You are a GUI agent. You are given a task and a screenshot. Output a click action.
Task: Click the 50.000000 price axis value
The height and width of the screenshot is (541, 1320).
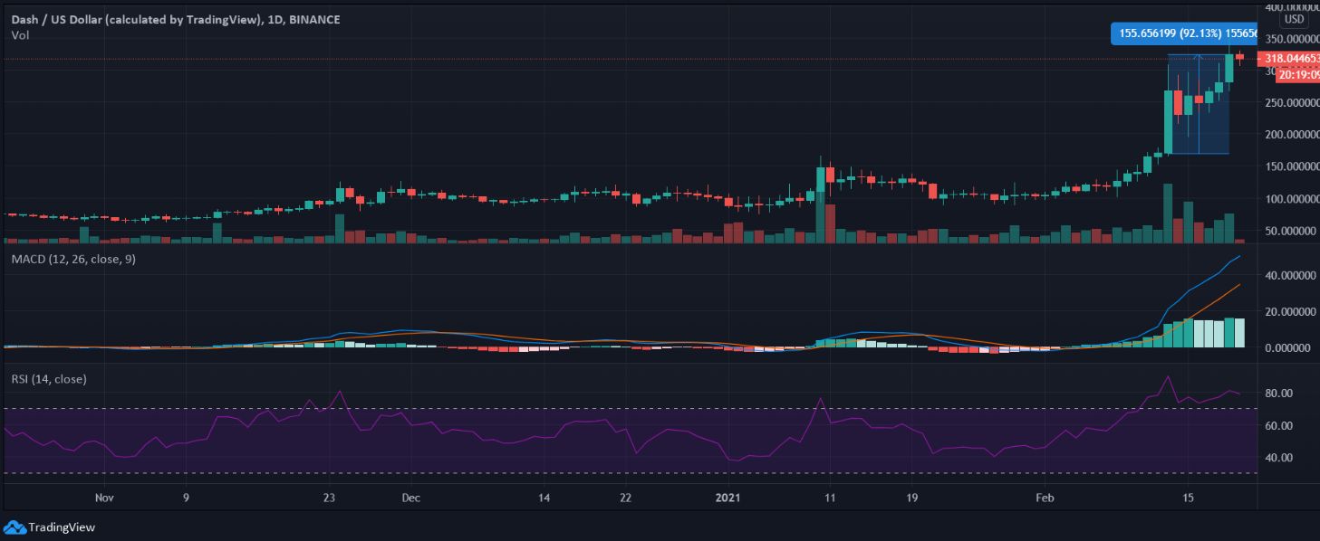(x=1294, y=231)
